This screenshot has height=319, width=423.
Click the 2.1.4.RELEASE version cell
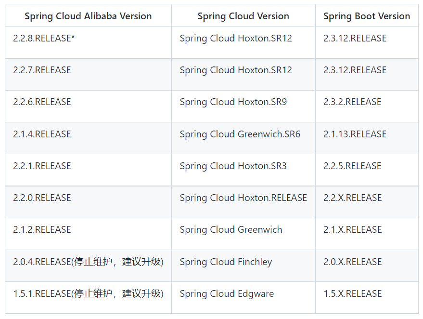coord(88,138)
